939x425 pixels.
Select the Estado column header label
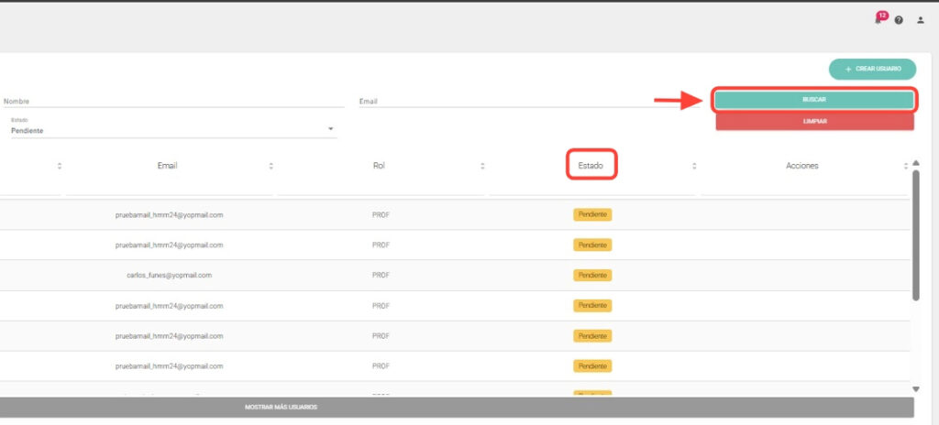(591, 166)
